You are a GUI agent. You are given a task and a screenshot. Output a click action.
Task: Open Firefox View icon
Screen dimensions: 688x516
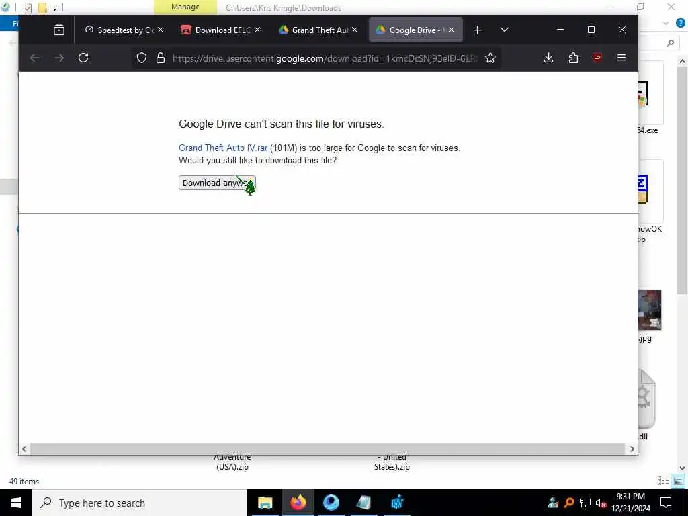coord(59,30)
